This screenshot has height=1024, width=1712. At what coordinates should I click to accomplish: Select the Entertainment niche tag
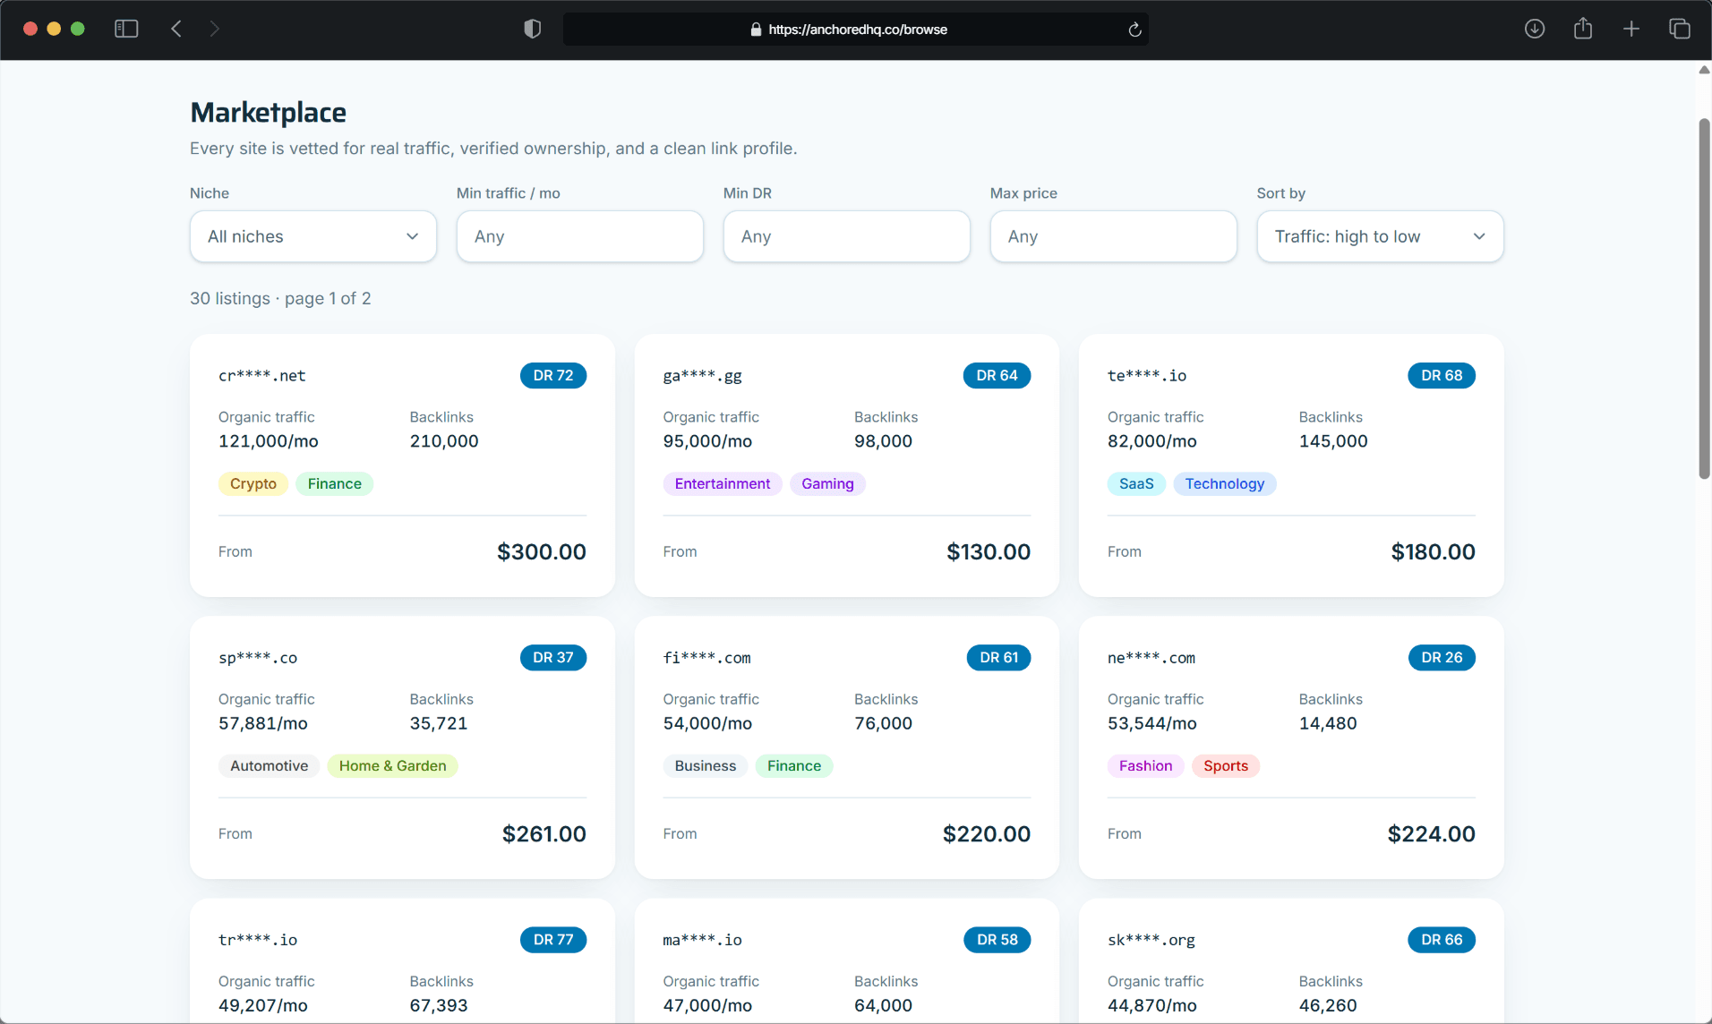click(x=723, y=484)
